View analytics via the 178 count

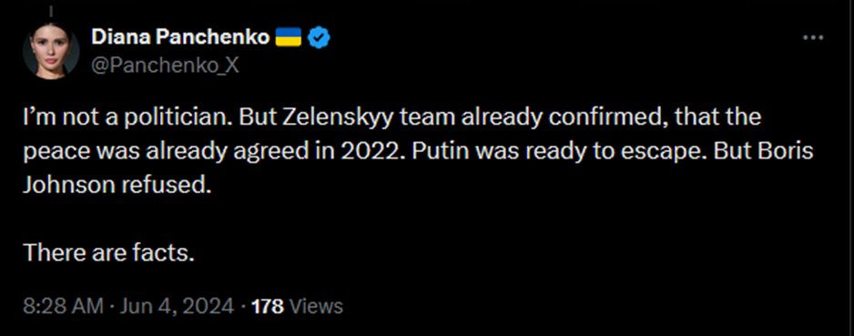pyautogui.click(x=268, y=306)
